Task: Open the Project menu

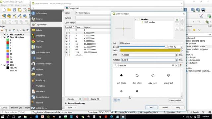Action: 4,5
